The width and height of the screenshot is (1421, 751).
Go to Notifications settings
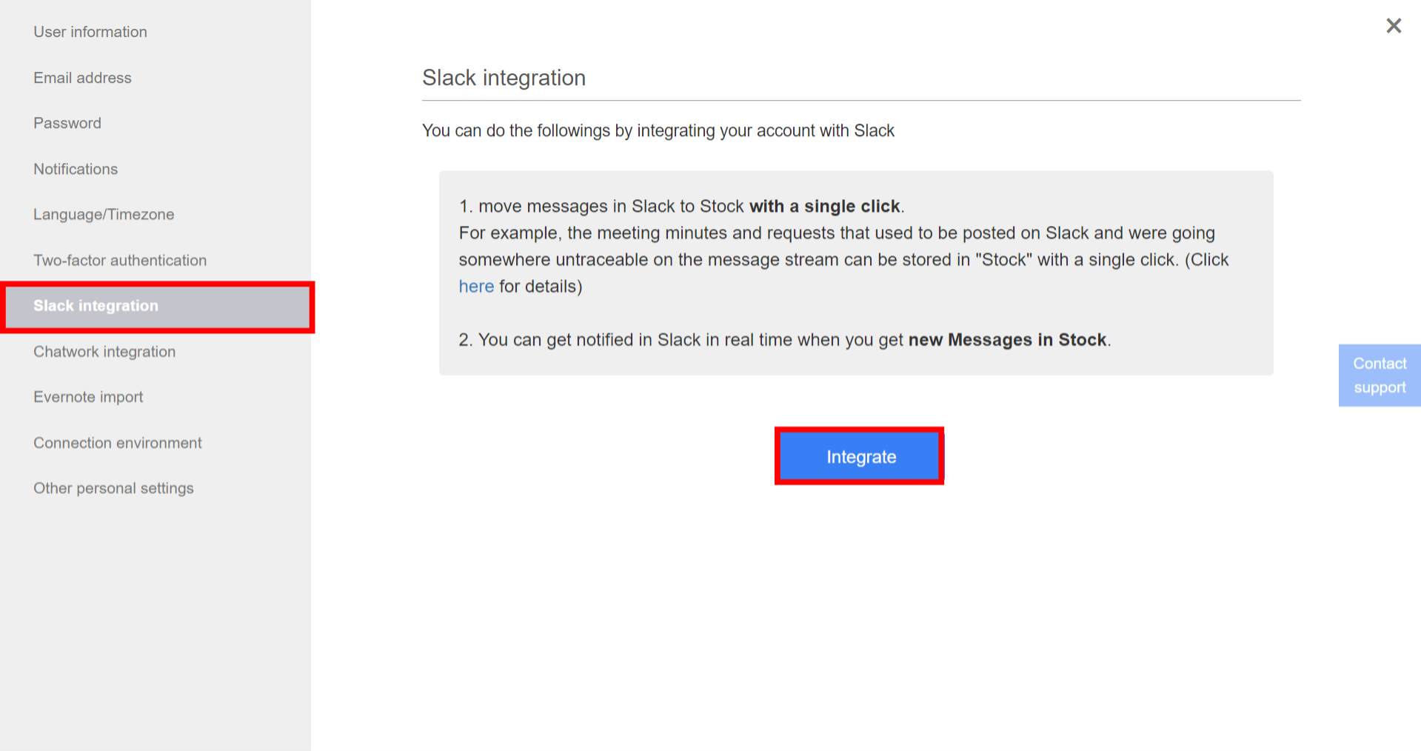(x=75, y=169)
